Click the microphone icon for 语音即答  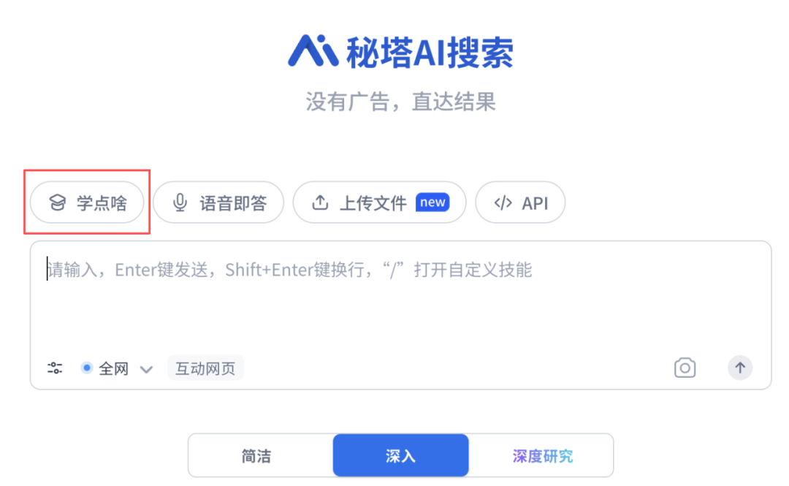tap(180, 202)
